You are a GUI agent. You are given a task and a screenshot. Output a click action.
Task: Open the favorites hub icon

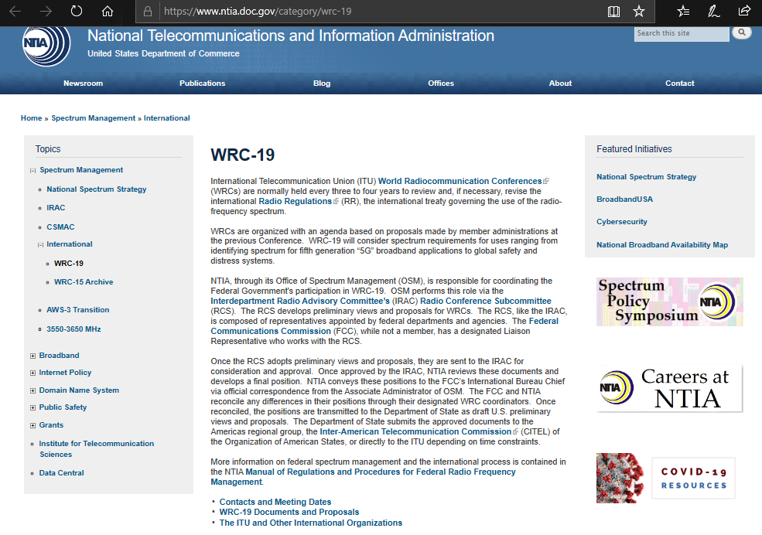[683, 11]
